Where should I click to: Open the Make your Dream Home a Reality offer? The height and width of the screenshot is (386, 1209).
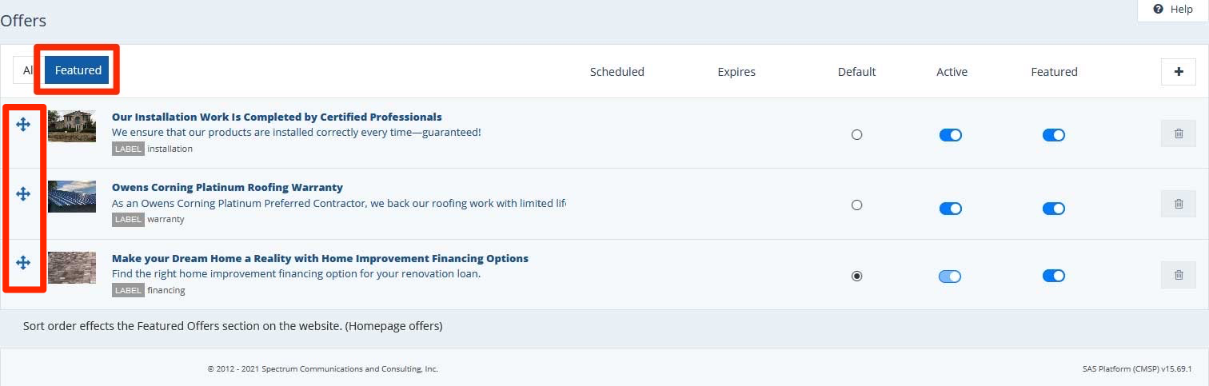point(320,258)
